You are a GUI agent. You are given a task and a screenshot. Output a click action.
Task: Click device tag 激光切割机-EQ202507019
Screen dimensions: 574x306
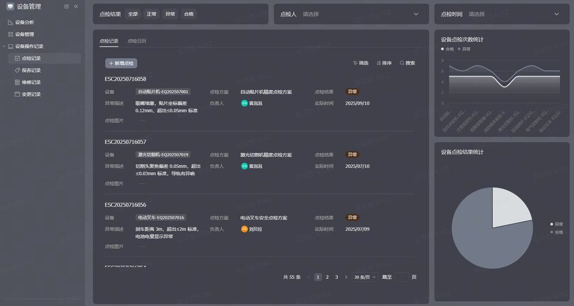[163, 155]
